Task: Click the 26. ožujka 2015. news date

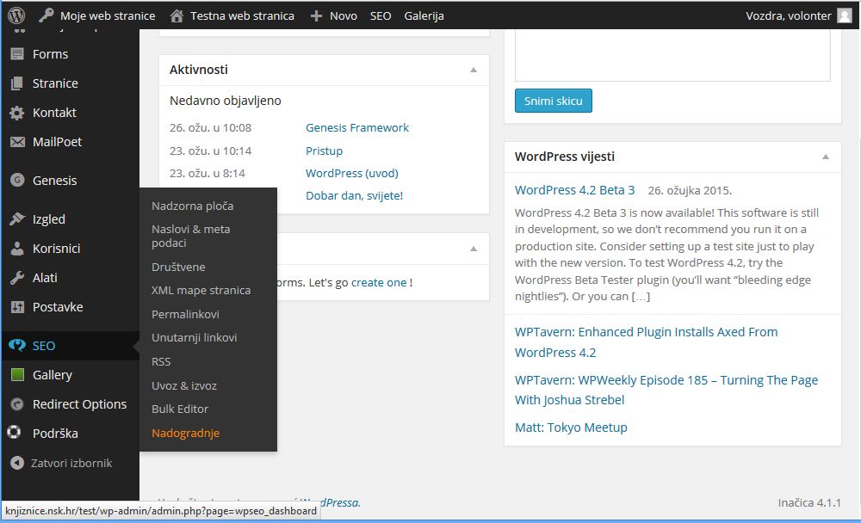Action: pos(690,190)
